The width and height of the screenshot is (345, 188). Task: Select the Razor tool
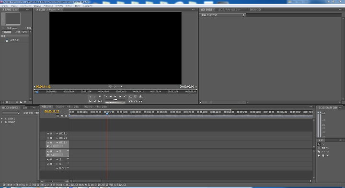pyautogui.click(x=319, y=152)
